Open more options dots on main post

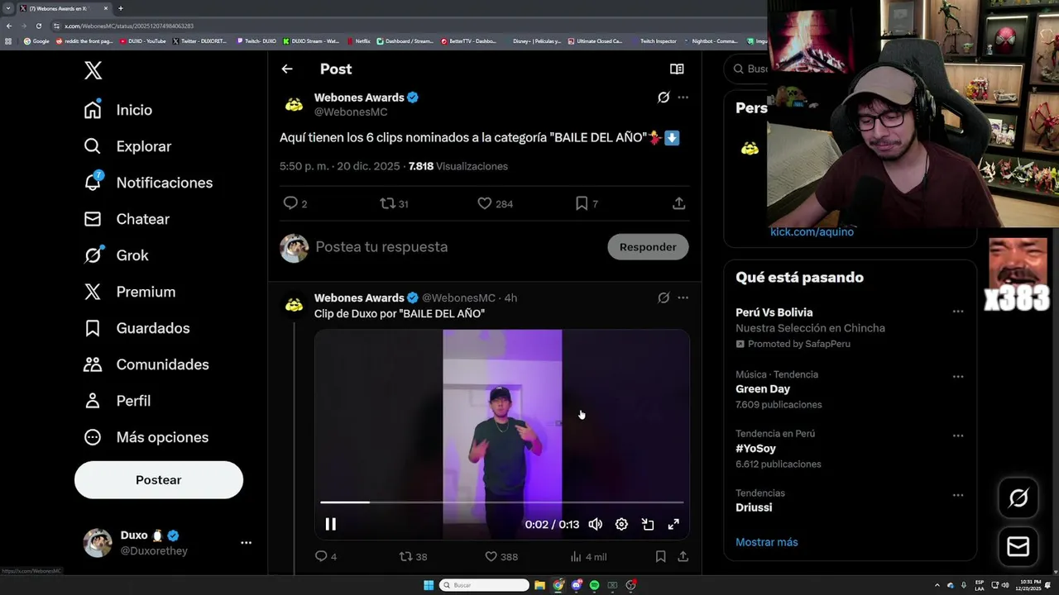[x=683, y=98]
